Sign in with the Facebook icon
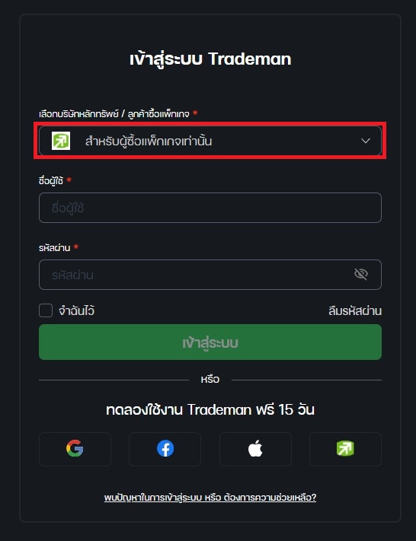This screenshot has height=541, width=416. click(165, 449)
